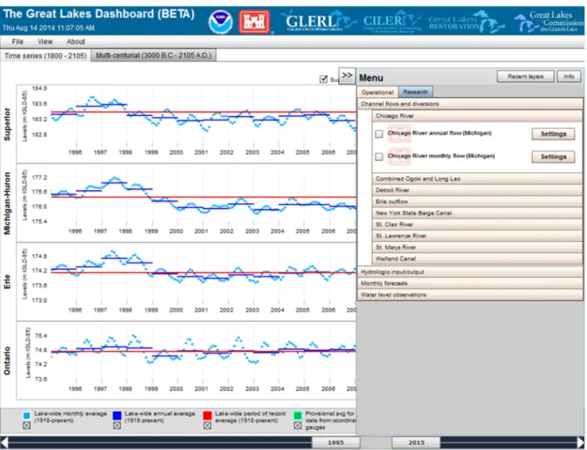Click the 1995 timeline start handle

[336, 442]
